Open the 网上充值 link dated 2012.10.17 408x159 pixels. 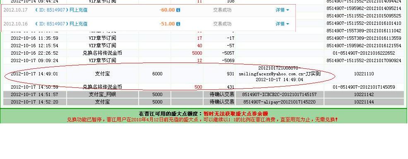78,10
